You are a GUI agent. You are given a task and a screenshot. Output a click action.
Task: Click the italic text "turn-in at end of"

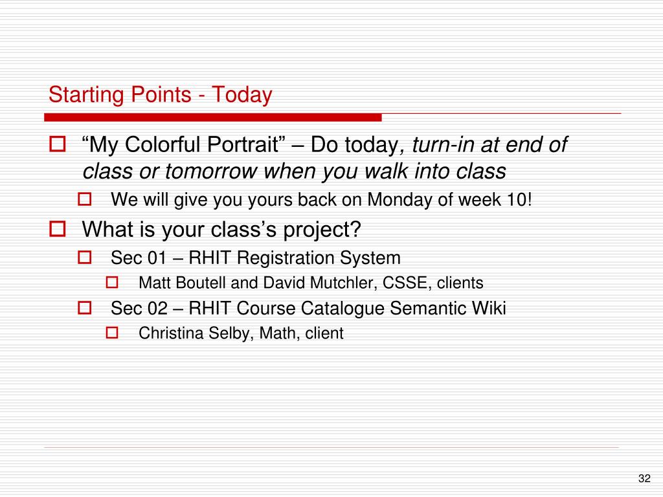pos(489,144)
